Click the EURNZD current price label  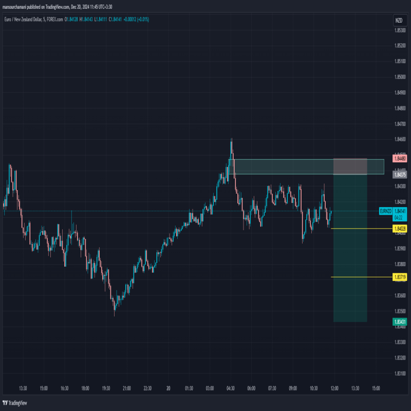pos(386,211)
